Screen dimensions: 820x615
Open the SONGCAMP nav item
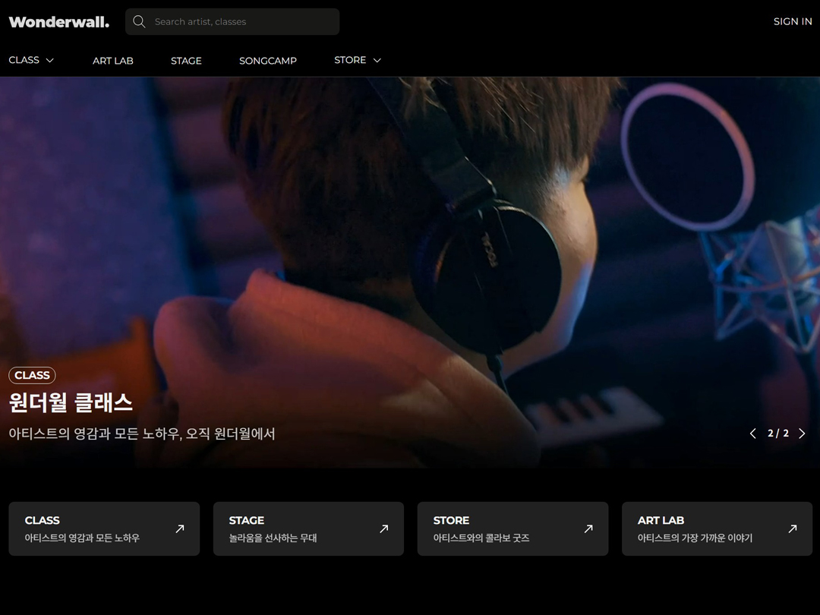(x=268, y=61)
